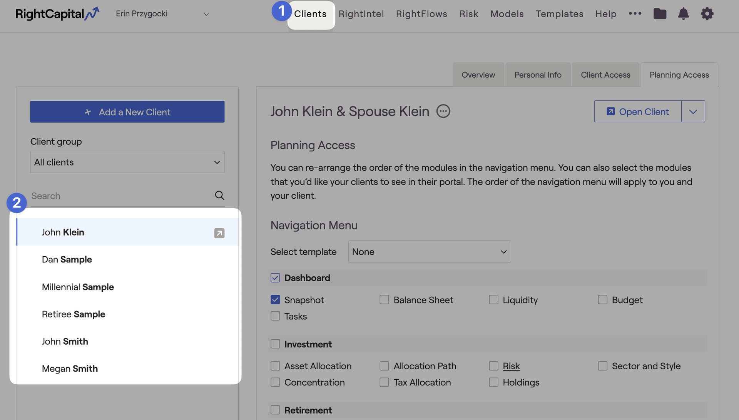Select Megan Smith in client list
Viewport: 739px width, 420px height.
127,369
